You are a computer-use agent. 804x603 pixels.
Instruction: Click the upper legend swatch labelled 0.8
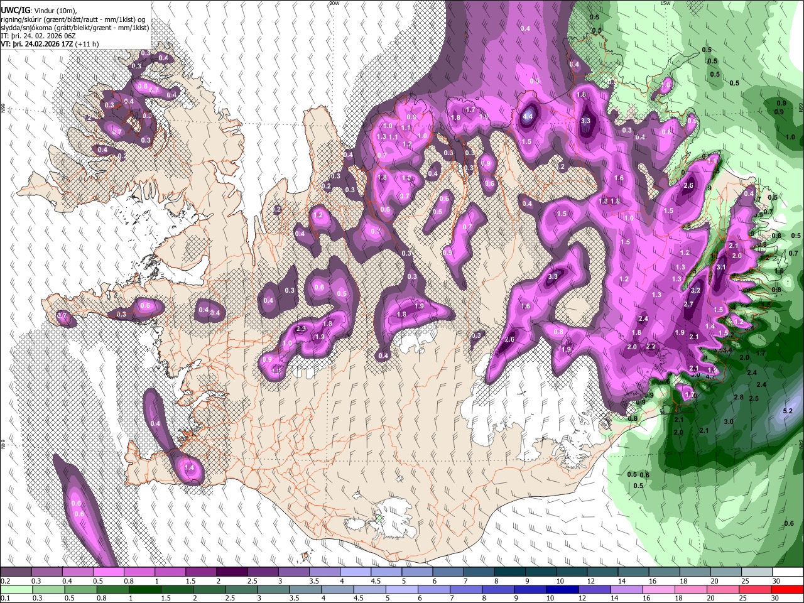tap(139, 572)
